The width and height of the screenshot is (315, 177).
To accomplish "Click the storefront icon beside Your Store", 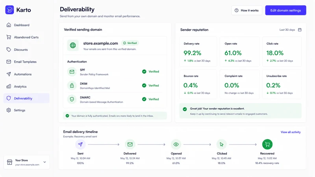I will [x=9, y=162].
